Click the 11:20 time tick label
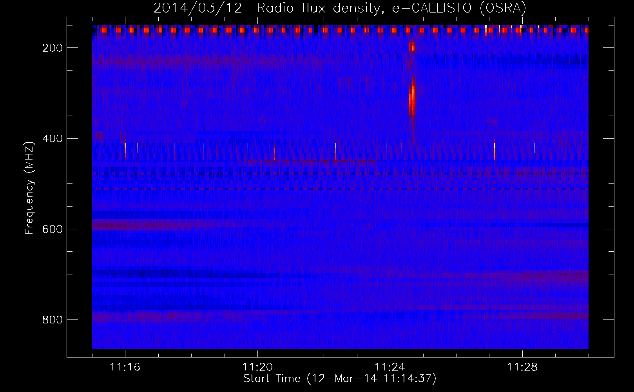This screenshot has height=392, width=634. coord(257,367)
